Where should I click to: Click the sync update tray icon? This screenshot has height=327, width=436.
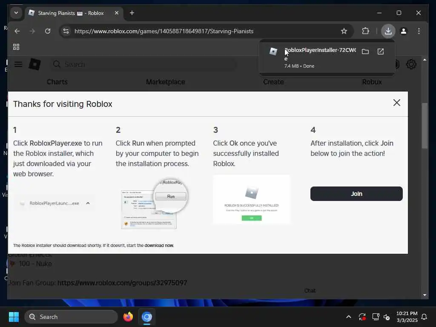[362, 317]
